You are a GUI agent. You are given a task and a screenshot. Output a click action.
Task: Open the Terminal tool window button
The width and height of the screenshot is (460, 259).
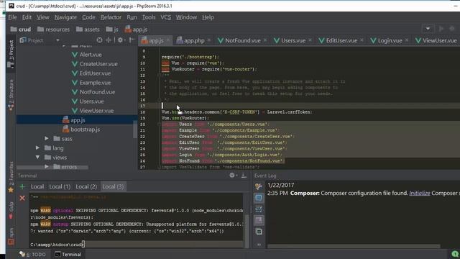[68, 254]
